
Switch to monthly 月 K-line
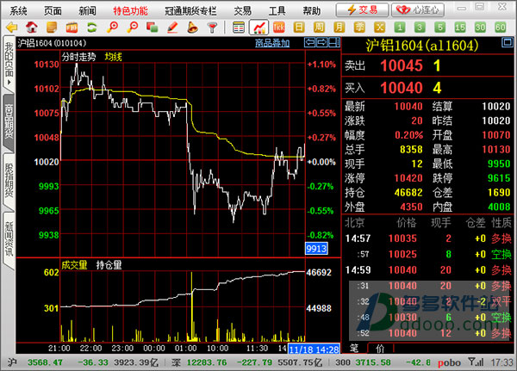[339, 27]
